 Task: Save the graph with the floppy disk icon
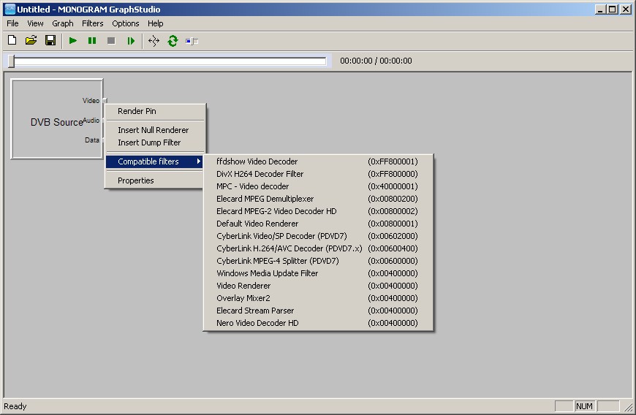pyautogui.click(x=50, y=40)
